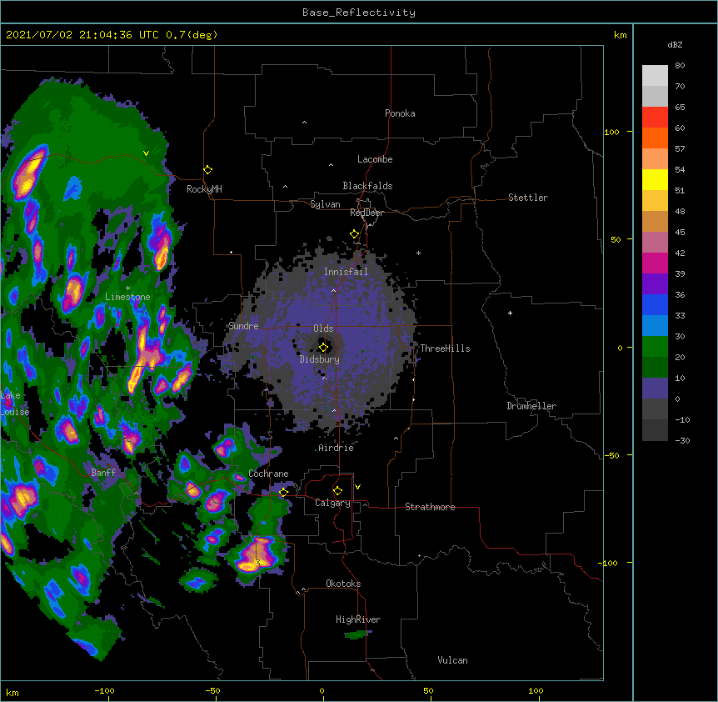Select the RedDeer city label
The height and width of the screenshot is (702, 718).
(366, 213)
